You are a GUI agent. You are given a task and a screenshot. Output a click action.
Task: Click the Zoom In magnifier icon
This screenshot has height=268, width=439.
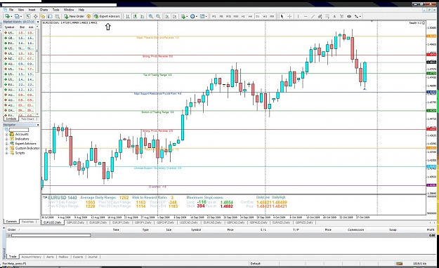click(x=151, y=16)
